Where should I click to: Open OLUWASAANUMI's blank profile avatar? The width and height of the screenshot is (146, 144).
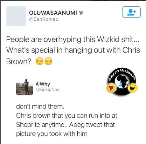point(16,16)
